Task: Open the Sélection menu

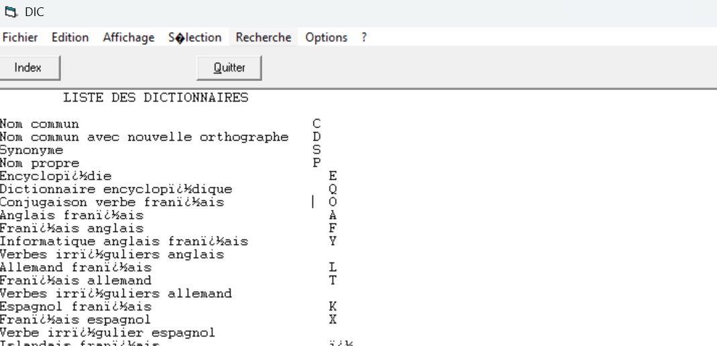Action: 195,37
